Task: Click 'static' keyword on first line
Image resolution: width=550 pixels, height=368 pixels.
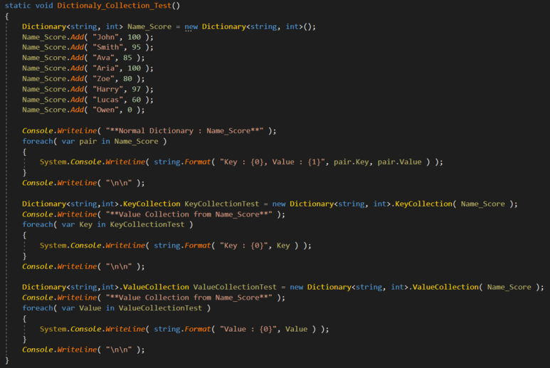Action: coord(18,6)
